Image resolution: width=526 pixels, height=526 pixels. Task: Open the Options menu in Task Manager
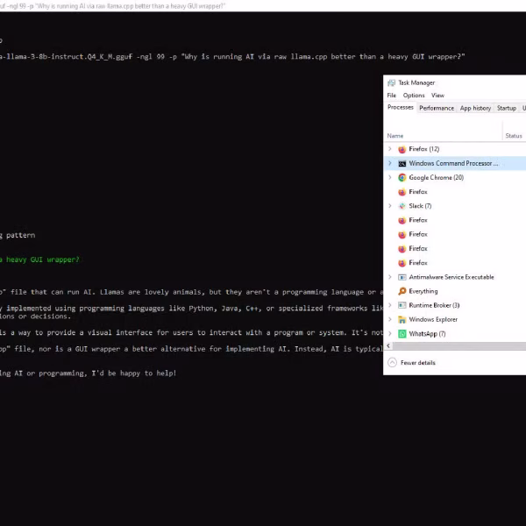coord(414,96)
